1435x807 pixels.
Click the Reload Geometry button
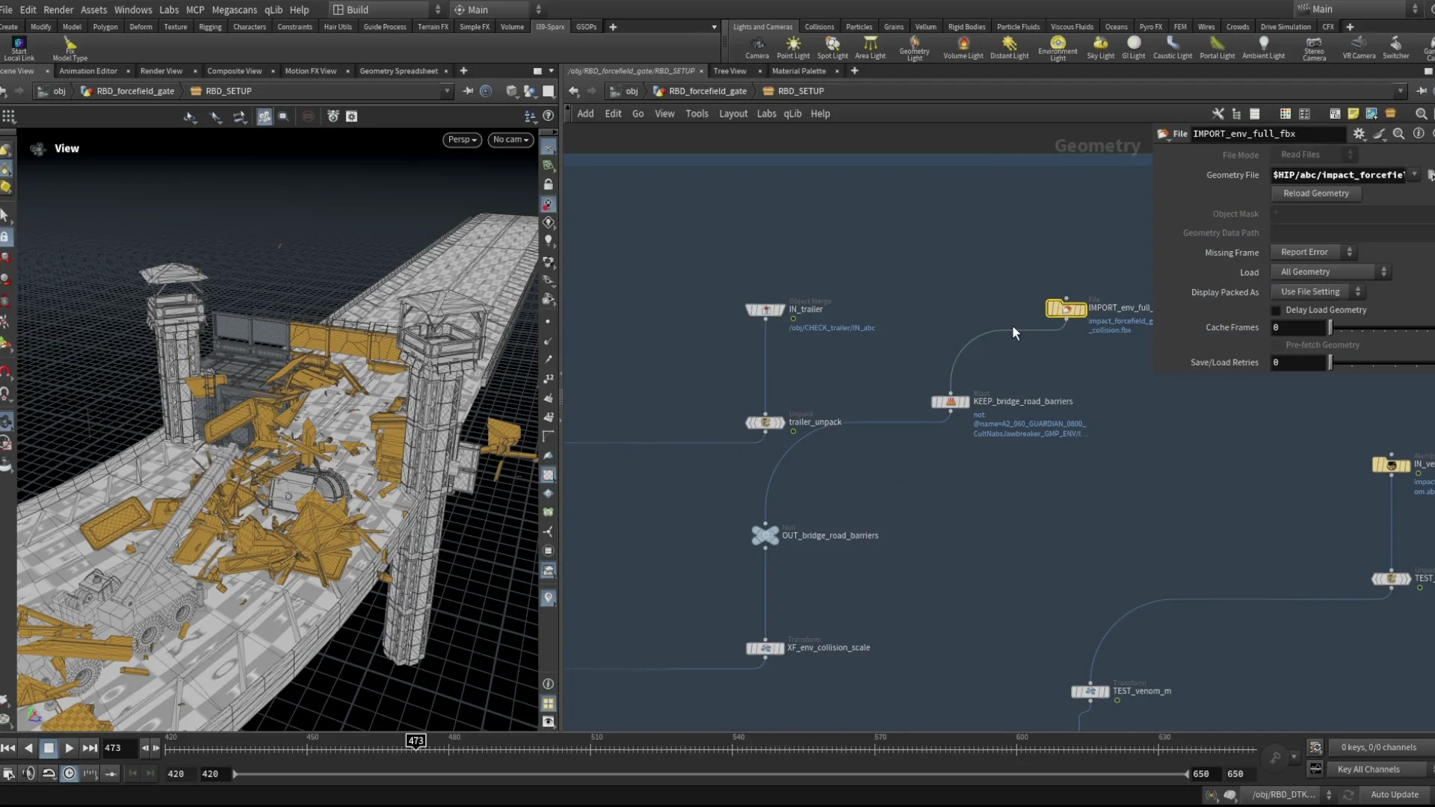click(x=1316, y=194)
